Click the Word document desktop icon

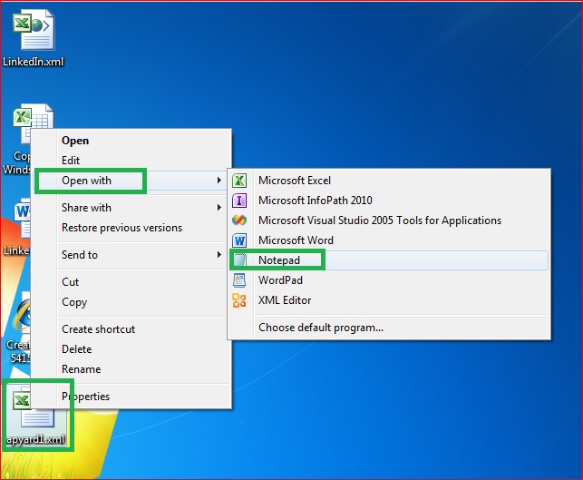(23, 220)
